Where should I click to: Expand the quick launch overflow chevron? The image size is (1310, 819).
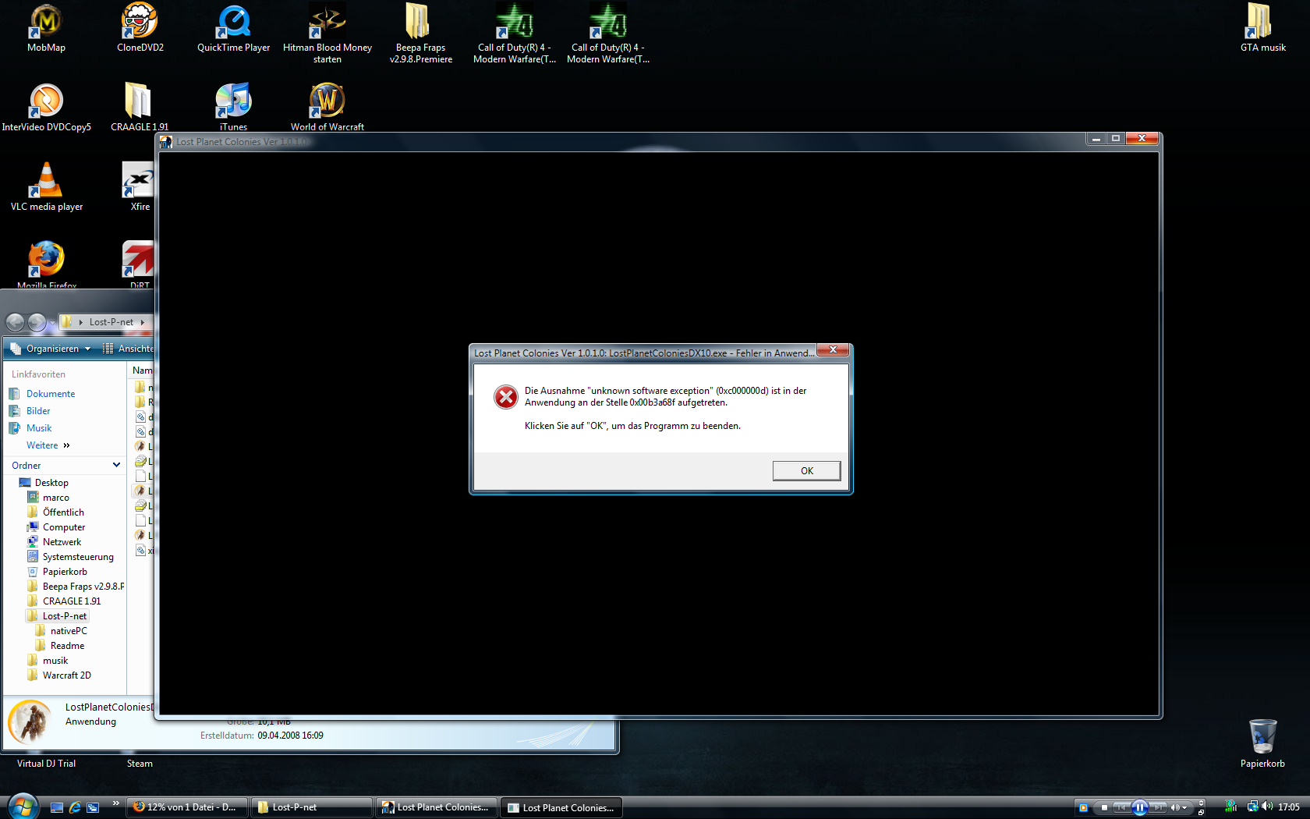(x=116, y=803)
